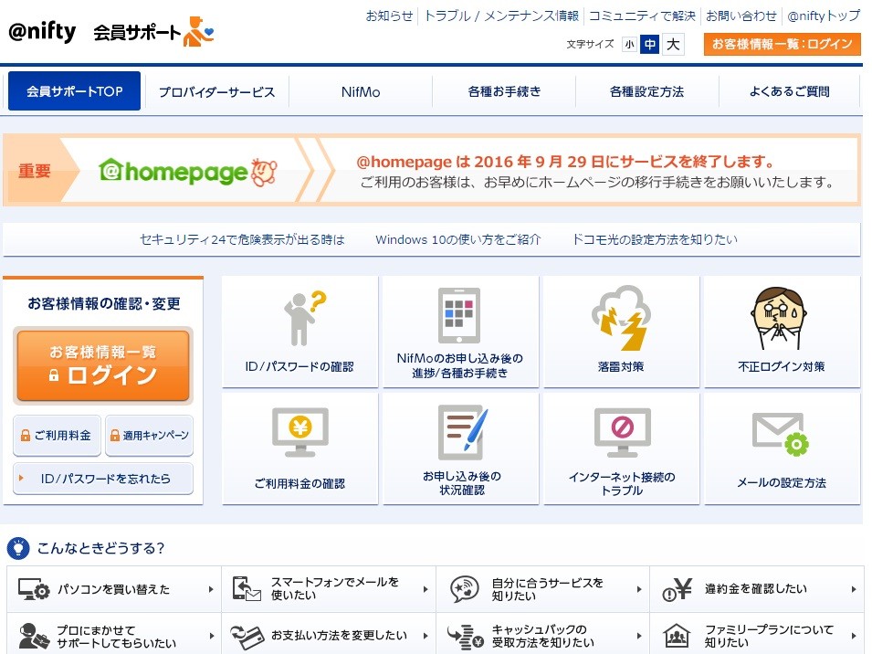The width and height of the screenshot is (872, 654).
Task: Click the family house icon
Action: 677,636
